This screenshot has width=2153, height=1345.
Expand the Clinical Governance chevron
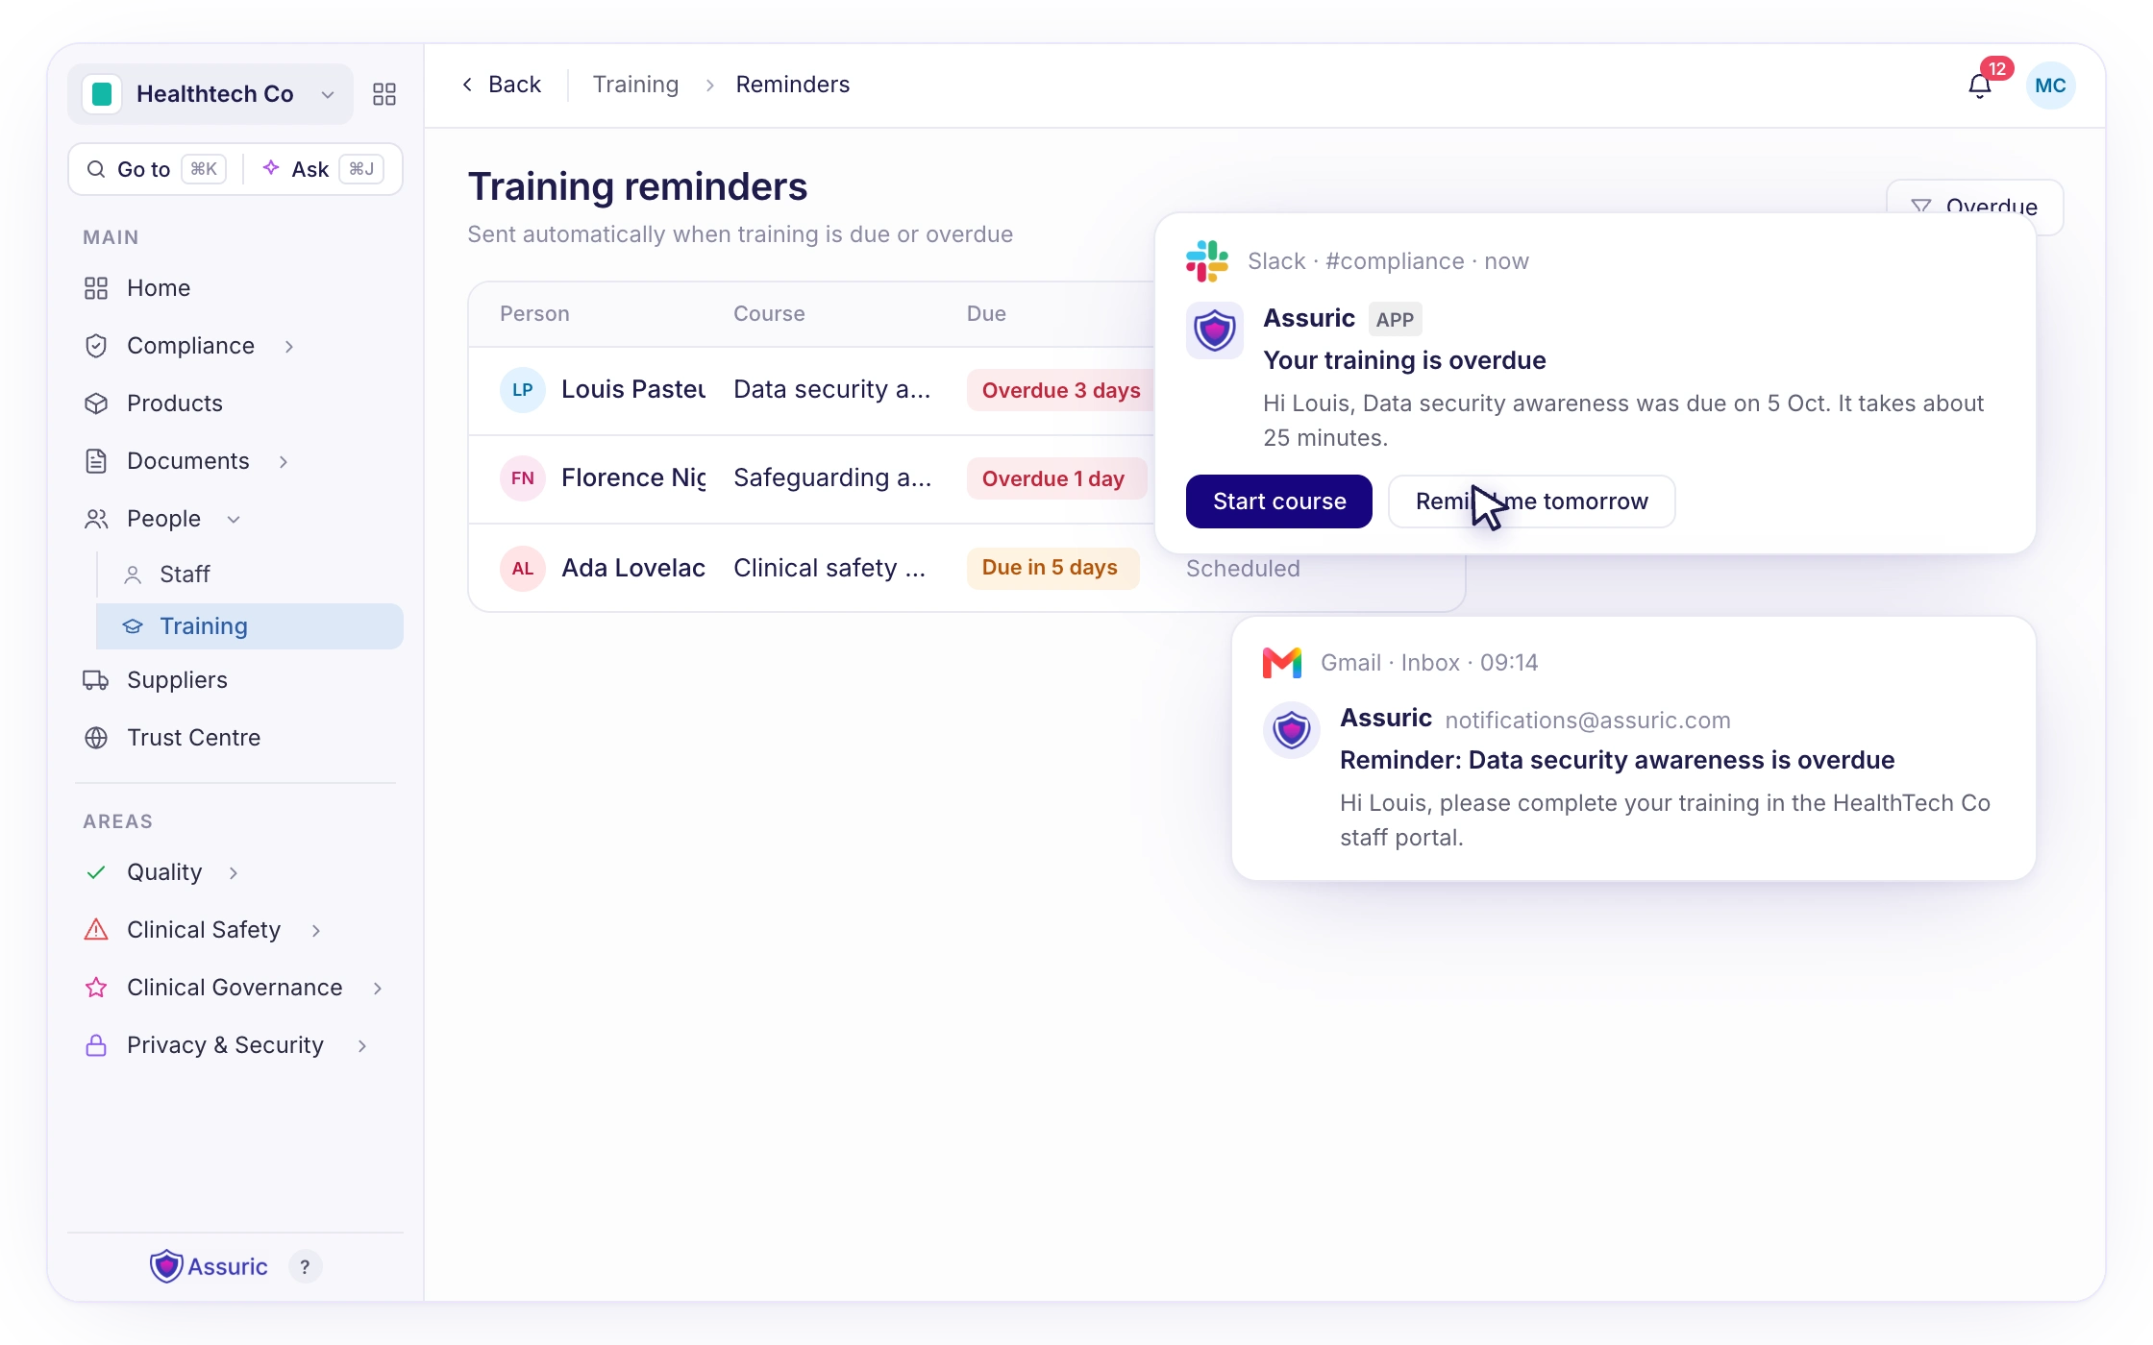(378, 988)
